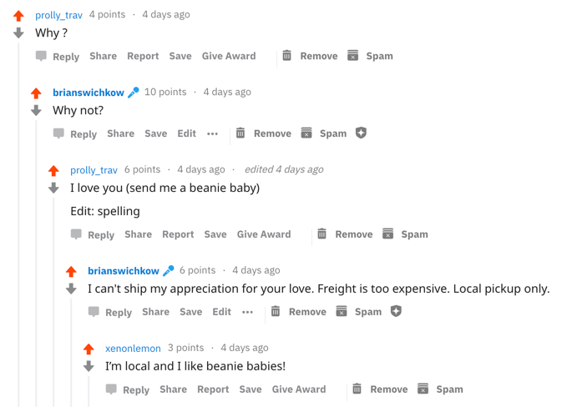This screenshot has height=412, width=567.
Task: Report the "I love you" comment
Action: 178,234
